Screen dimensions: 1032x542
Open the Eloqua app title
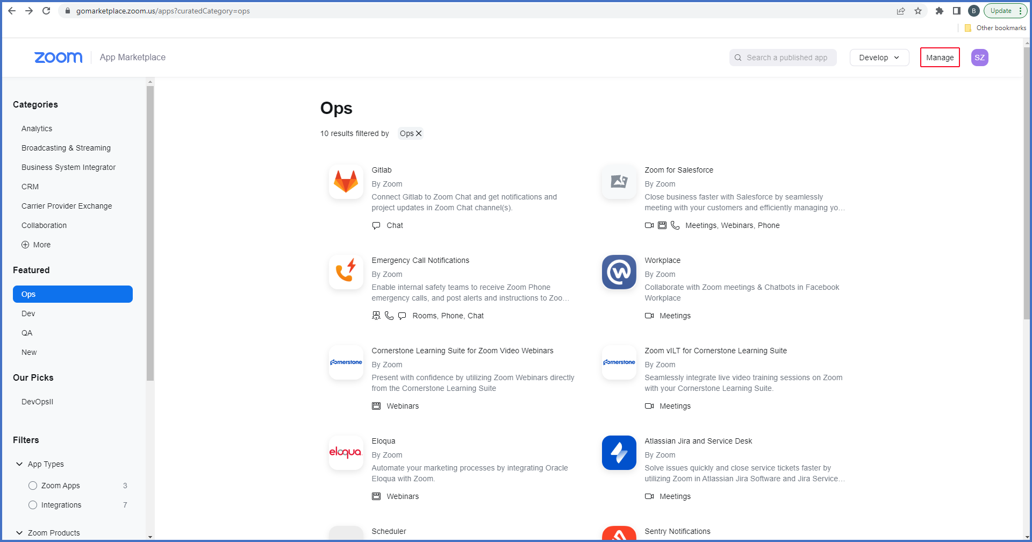(383, 441)
